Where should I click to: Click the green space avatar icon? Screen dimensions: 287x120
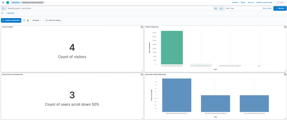pos(8,3)
